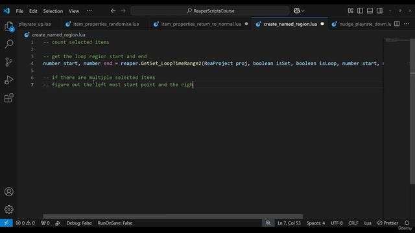Open the Selection menu
Image resolution: width=415 pixels, height=233 pixels.
(53, 11)
